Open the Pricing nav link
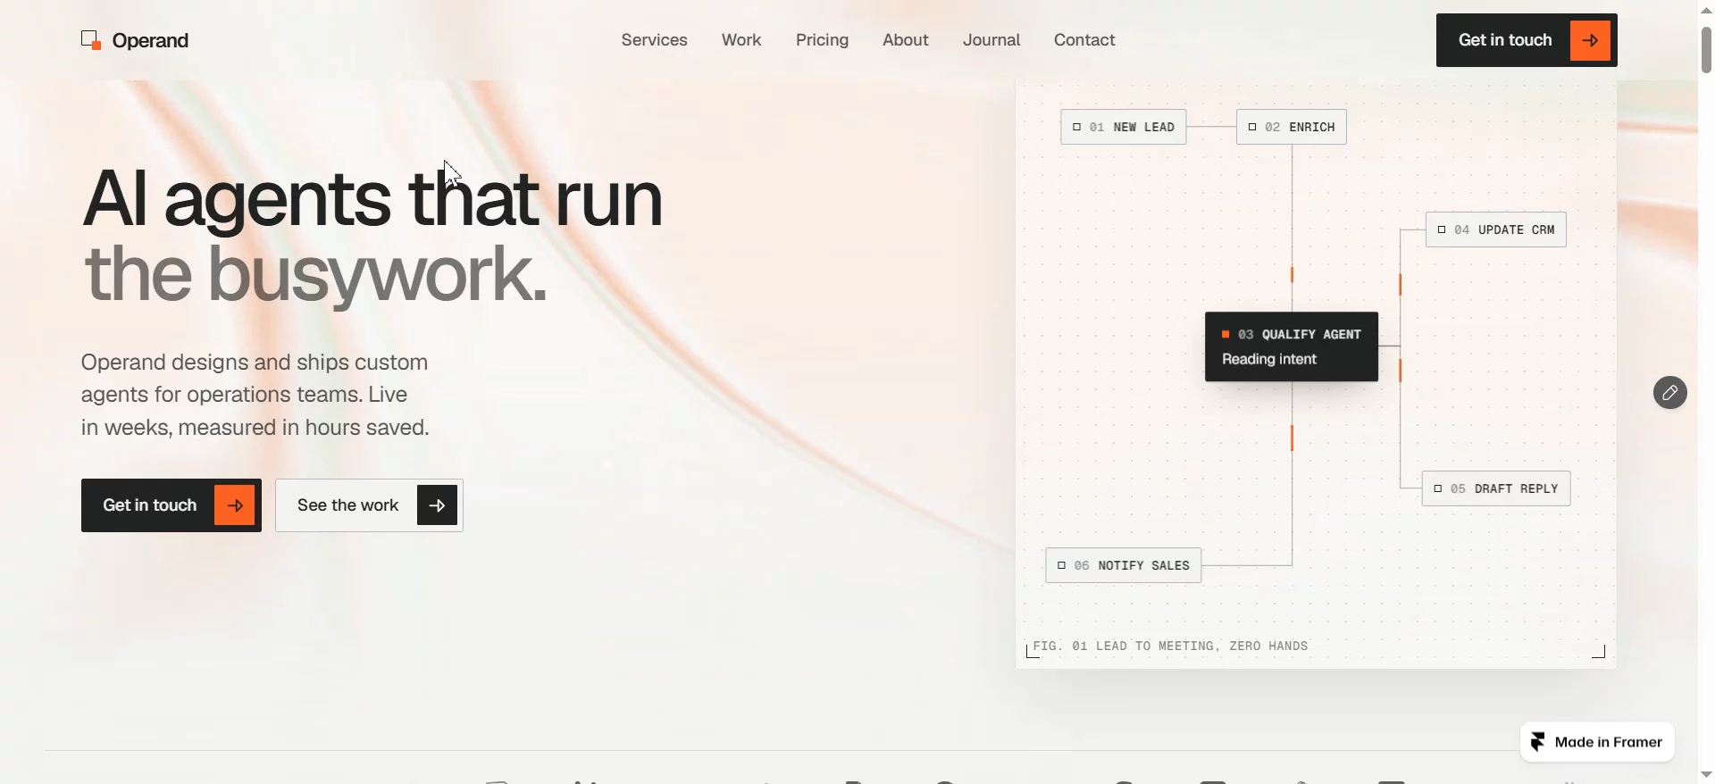1715x784 pixels. point(823,40)
